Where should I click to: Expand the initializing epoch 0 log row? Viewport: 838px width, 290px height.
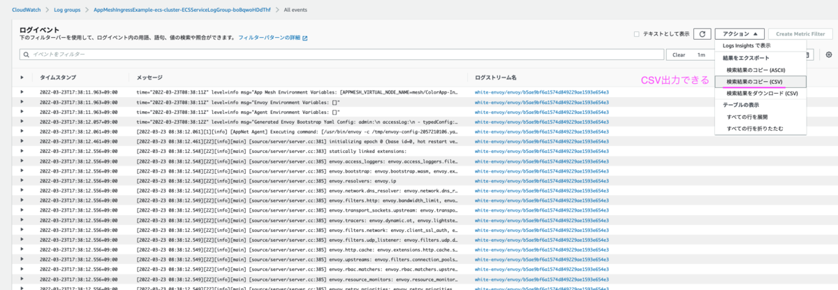click(22, 140)
